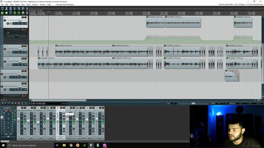264x148 pixels.
Task: Toggle ripple editing toolbar icon
Action: pyautogui.click(x=10, y=13)
